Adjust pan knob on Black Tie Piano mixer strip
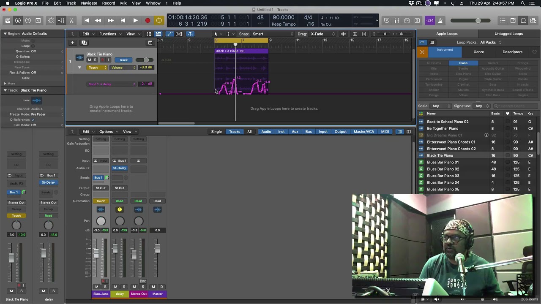This screenshot has width=541, height=304. pyautogui.click(x=101, y=221)
